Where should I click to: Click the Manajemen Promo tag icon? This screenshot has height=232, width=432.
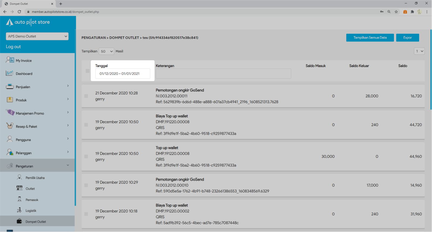point(10,112)
